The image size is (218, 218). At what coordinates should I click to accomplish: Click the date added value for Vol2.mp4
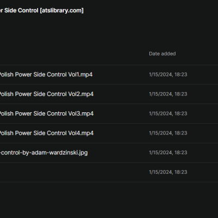168,94
